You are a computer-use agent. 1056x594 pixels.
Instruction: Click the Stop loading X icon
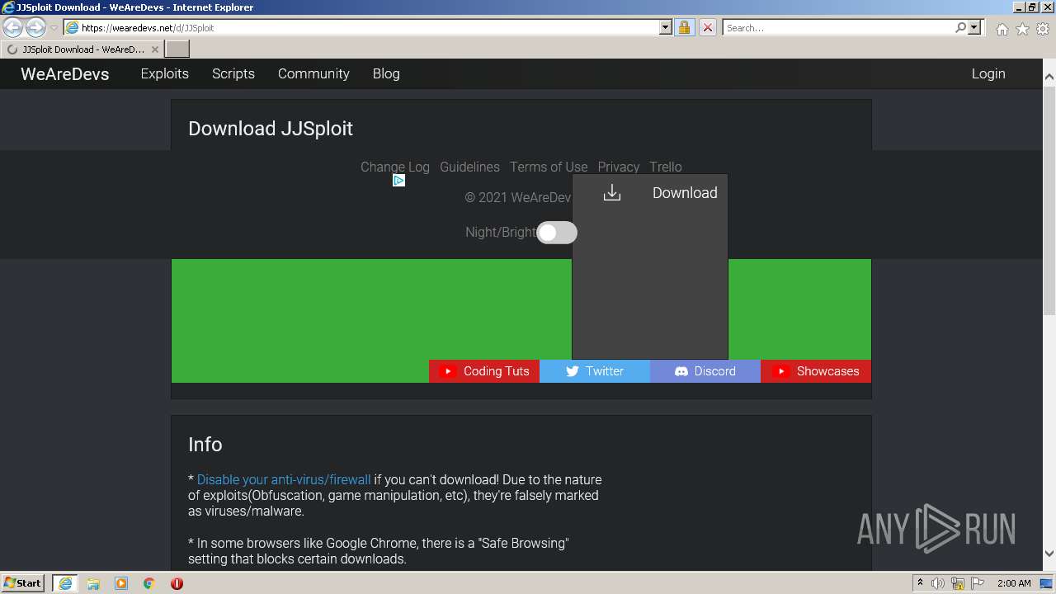(707, 27)
